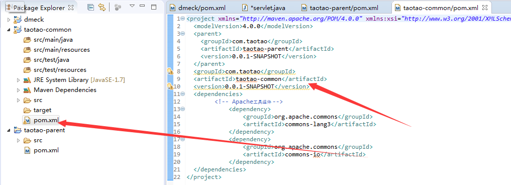Fold the parent element on line 3

(x=183, y=34)
